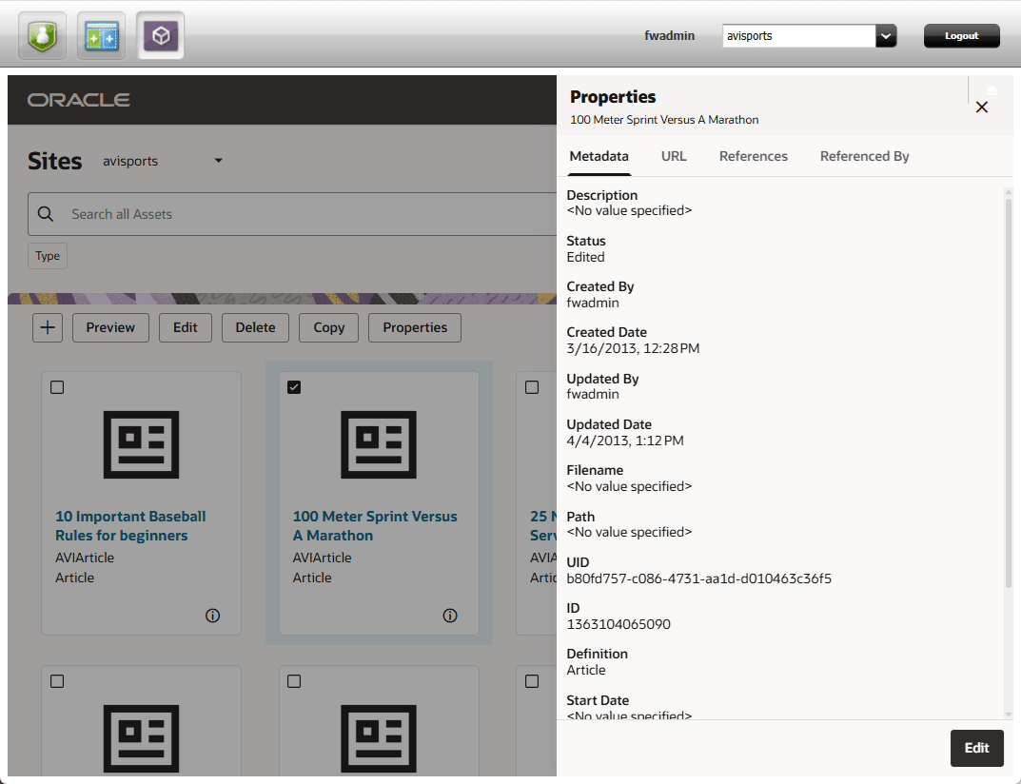Click inside the Search all Assets field
Screen dimensions: 1021x784
[x=190, y=213]
